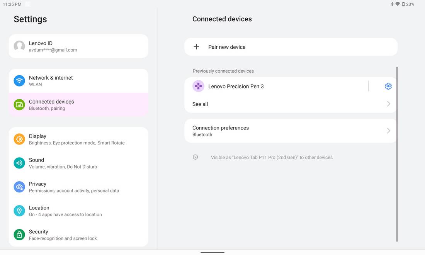The width and height of the screenshot is (425, 255).
Task: Tap the green Security lock icon
Action: (x=19, y=235)
